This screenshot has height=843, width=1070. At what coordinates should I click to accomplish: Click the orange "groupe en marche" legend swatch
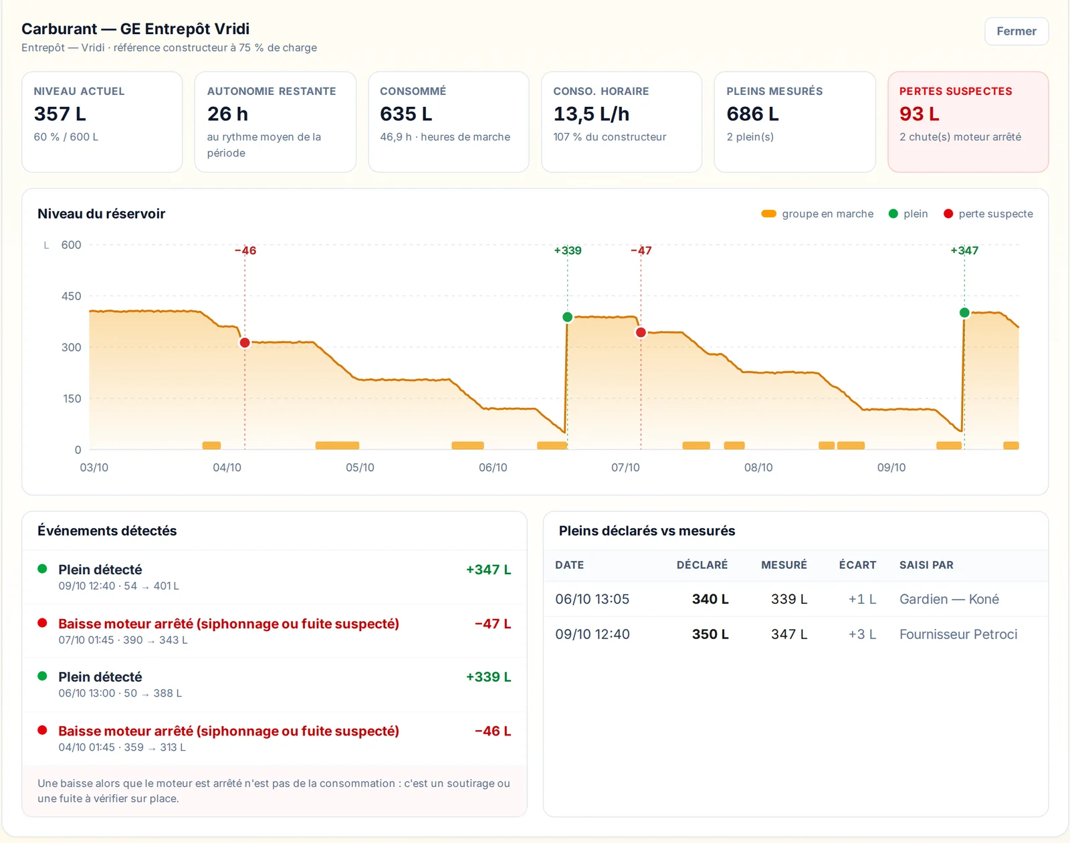click(768, 214)
